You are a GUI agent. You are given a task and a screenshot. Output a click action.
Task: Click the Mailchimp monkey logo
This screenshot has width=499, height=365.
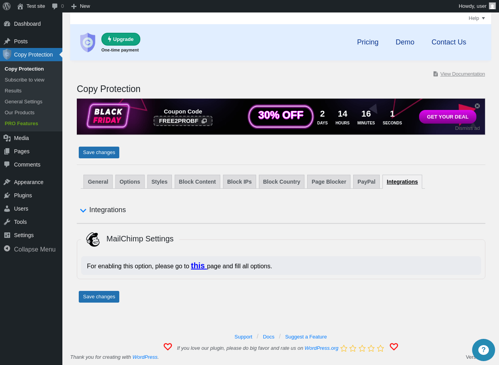point(93,239)
